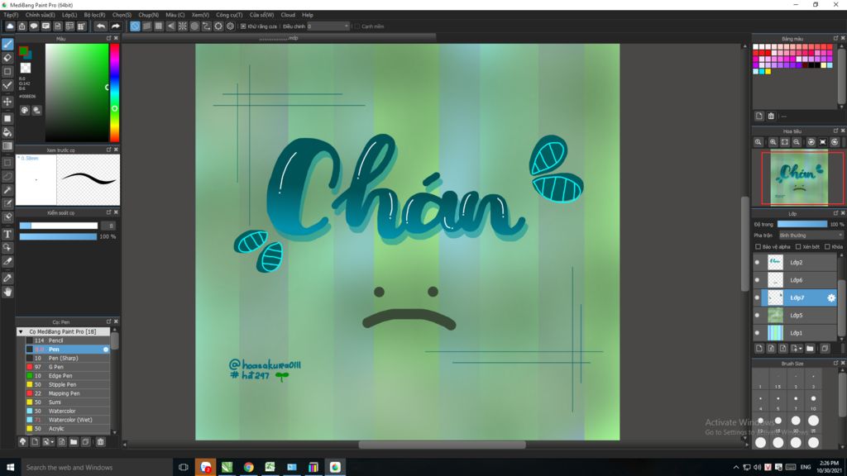Select the Lasso tool
The height and width of the screenshot is (476, 847).
point(7,176)
